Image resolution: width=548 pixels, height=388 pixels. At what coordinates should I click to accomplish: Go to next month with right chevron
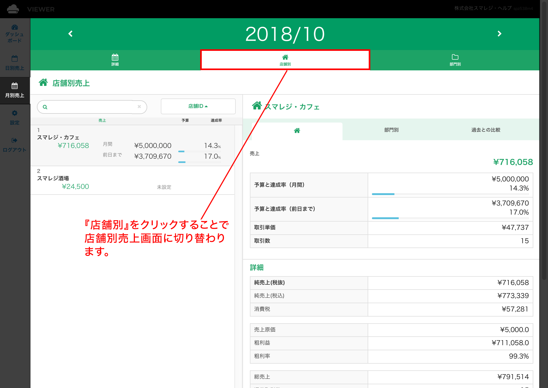pos(499,34)
